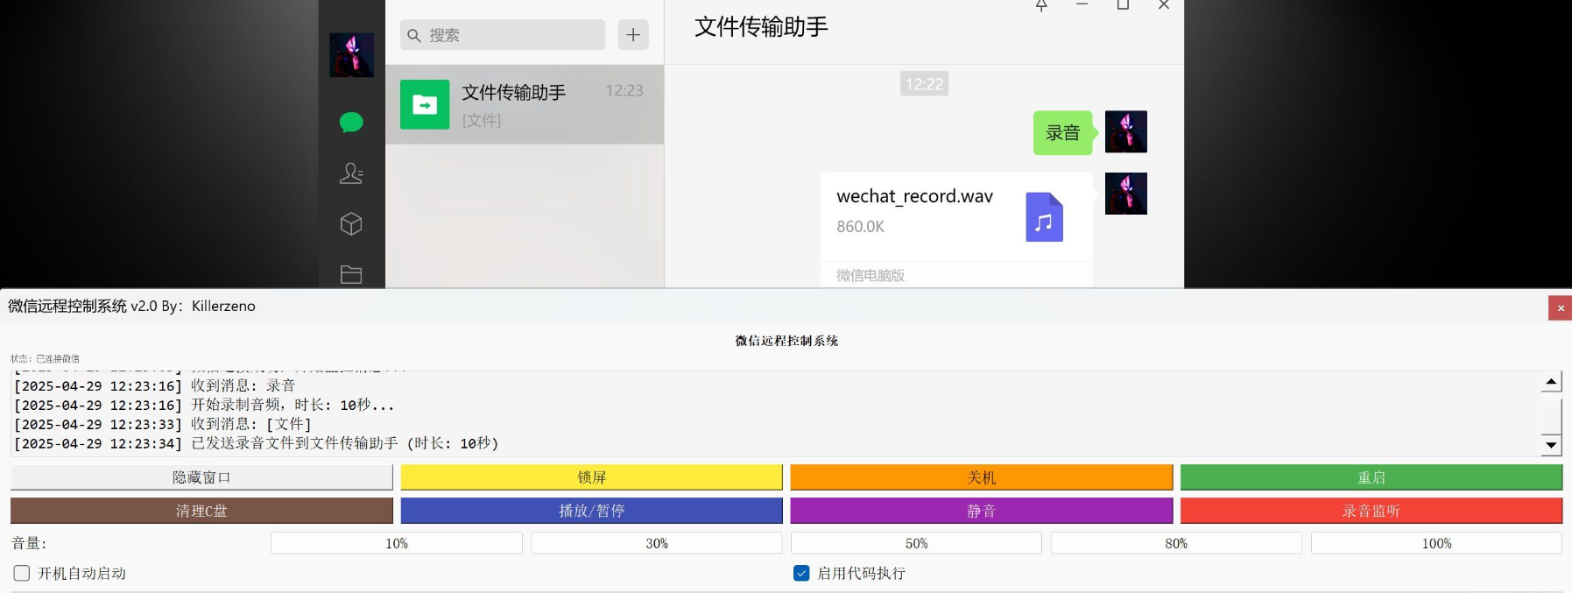The height and width of the screenshot is (593, 1572).
Task: Click the purple 静音 button
Action: (x=981, y=511)
